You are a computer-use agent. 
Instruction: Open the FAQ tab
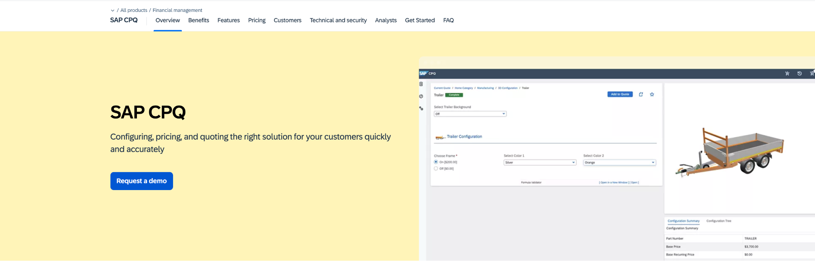448,20
